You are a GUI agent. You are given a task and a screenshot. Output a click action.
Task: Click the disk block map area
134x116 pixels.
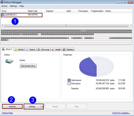66,37
